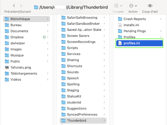Viewport: 167px width, 125px height.
Task: Select the Suggestions folder name
Action: tap(77, 108)
